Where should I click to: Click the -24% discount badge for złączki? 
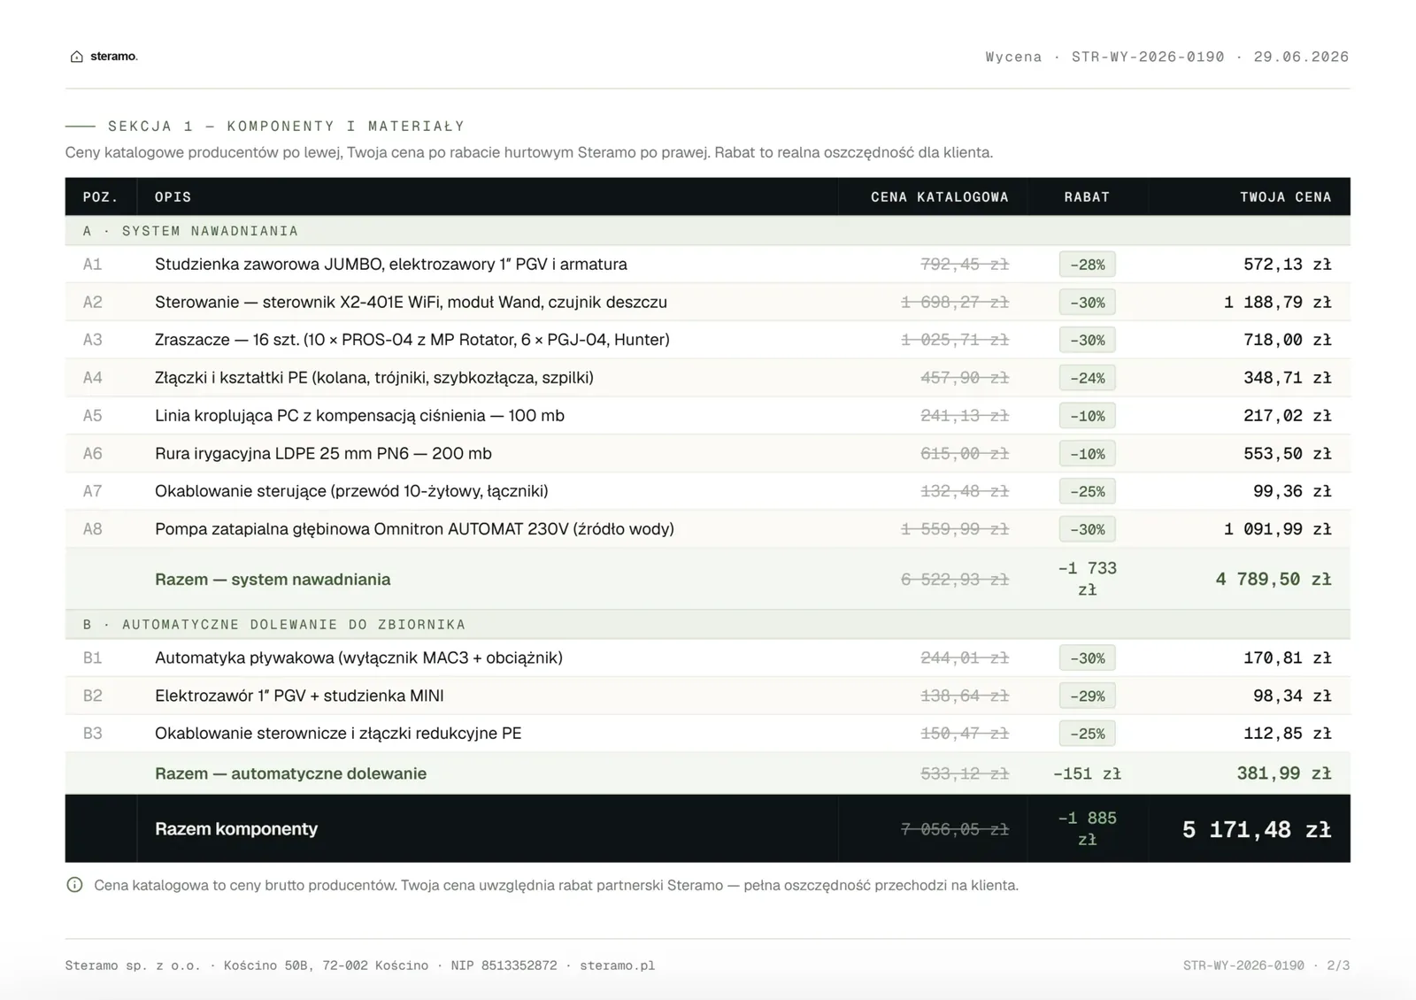click(x=1087, y=378)
